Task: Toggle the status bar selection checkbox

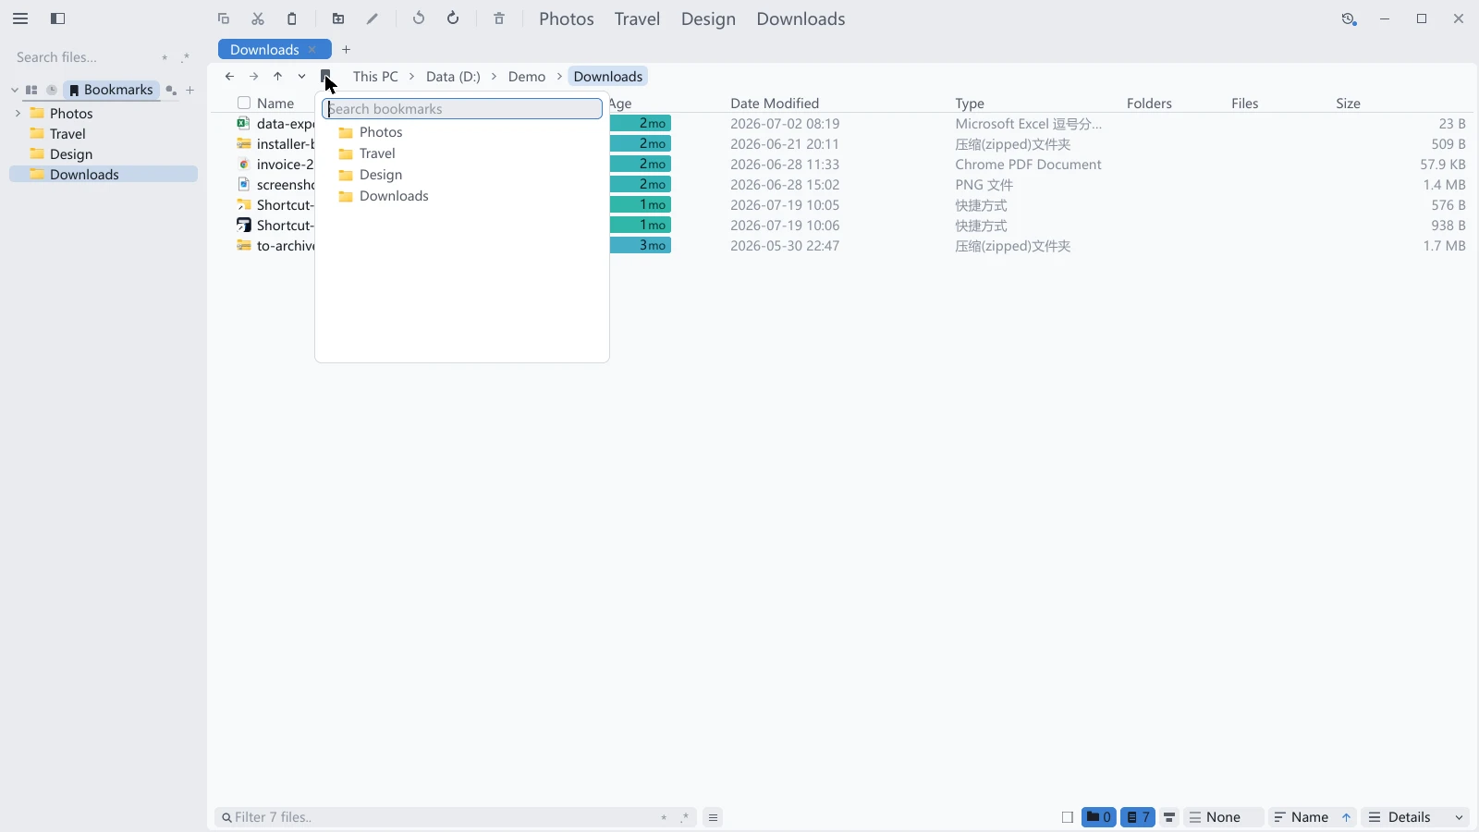Action: point(1068,817)
